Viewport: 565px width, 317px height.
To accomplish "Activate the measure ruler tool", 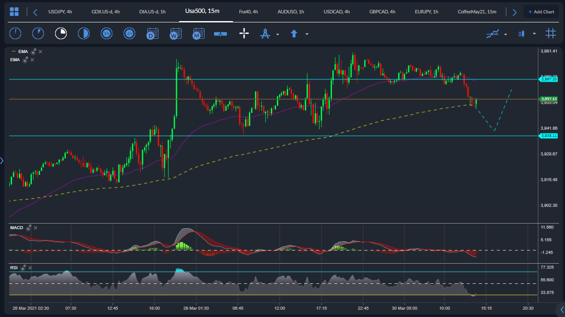I will click(220, 34).
